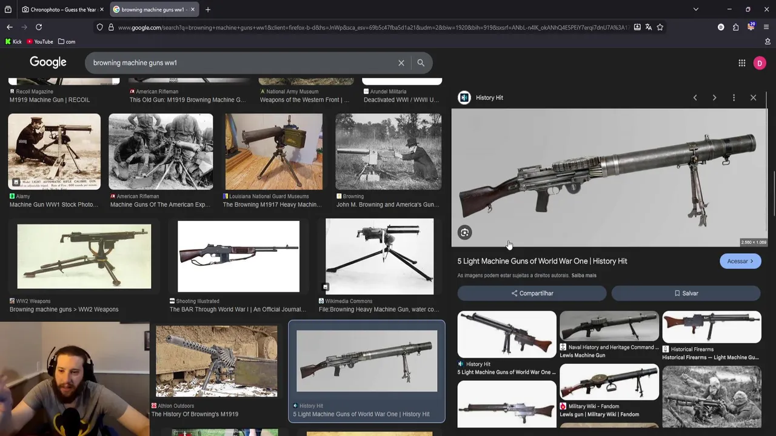Screen dimensions: 776x436
Task: Open the com bookmarks folder
Action: [x=67, y=42]
